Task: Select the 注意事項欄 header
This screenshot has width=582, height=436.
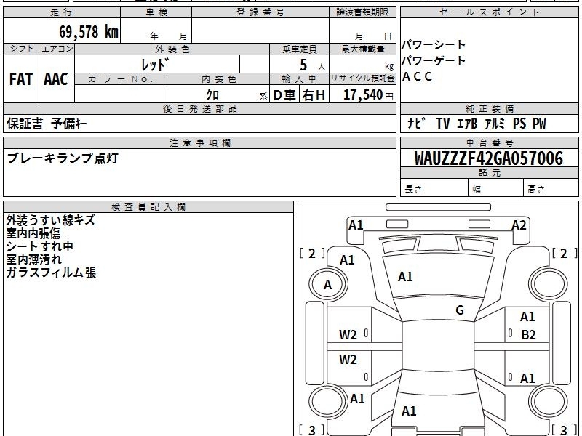Action: (x=200, y=143)
